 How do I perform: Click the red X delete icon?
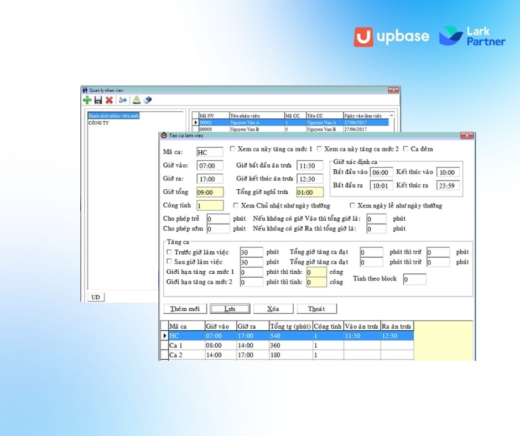click(109, 100)
